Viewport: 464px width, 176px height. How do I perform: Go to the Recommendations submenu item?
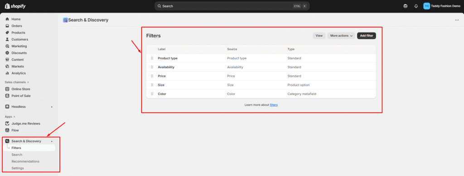click(x=25, y=162)
